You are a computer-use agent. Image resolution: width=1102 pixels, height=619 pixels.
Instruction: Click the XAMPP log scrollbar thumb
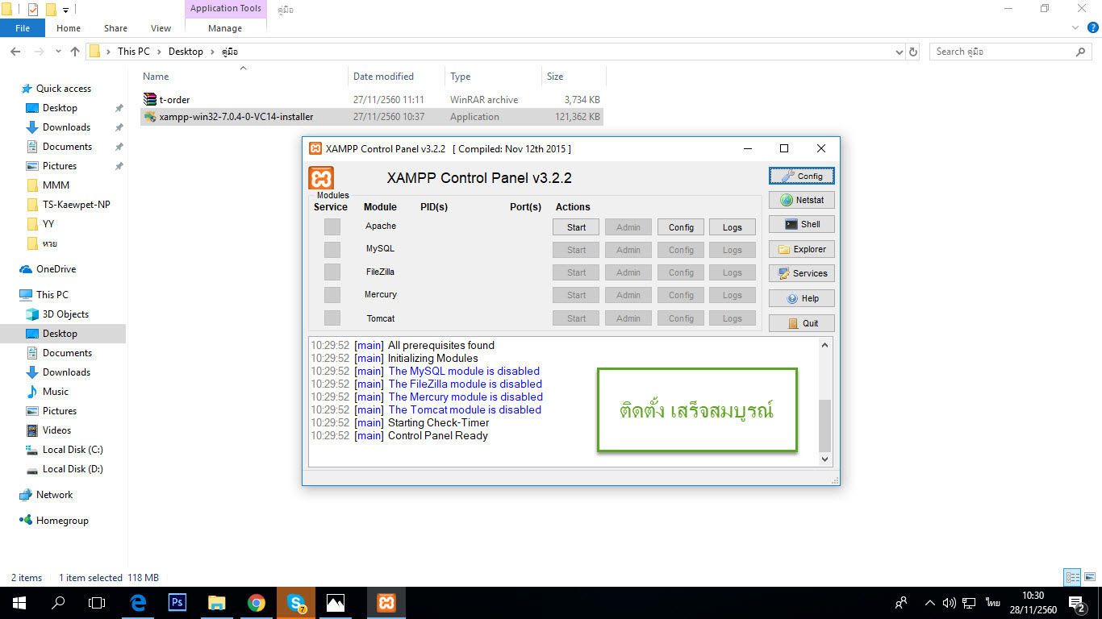click(x=824, y=425)
